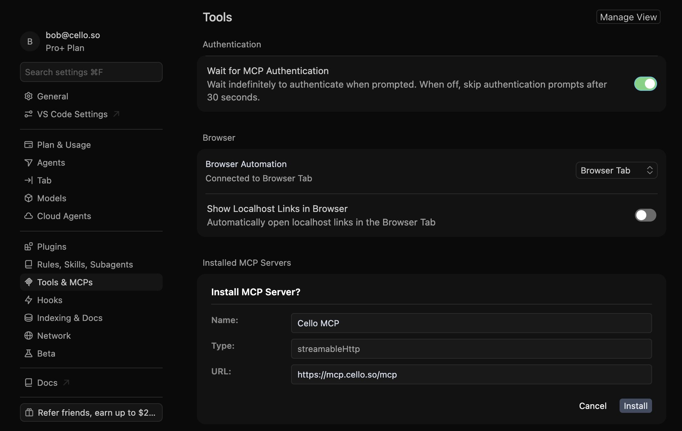The width and height of the screenshot is (682, 431).
Task: Click the URL field with mcp.cello.so
Action: tap(471, 374)
